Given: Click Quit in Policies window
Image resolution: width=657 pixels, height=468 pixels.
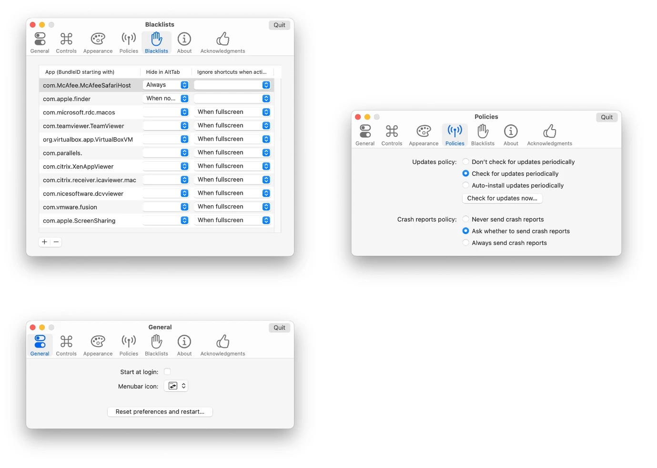Looking at the screenshot, I should [x=606, y=117].
